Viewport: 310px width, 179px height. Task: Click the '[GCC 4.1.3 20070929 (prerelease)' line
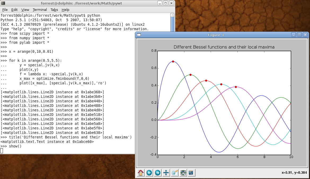click(x=73, y=24)
